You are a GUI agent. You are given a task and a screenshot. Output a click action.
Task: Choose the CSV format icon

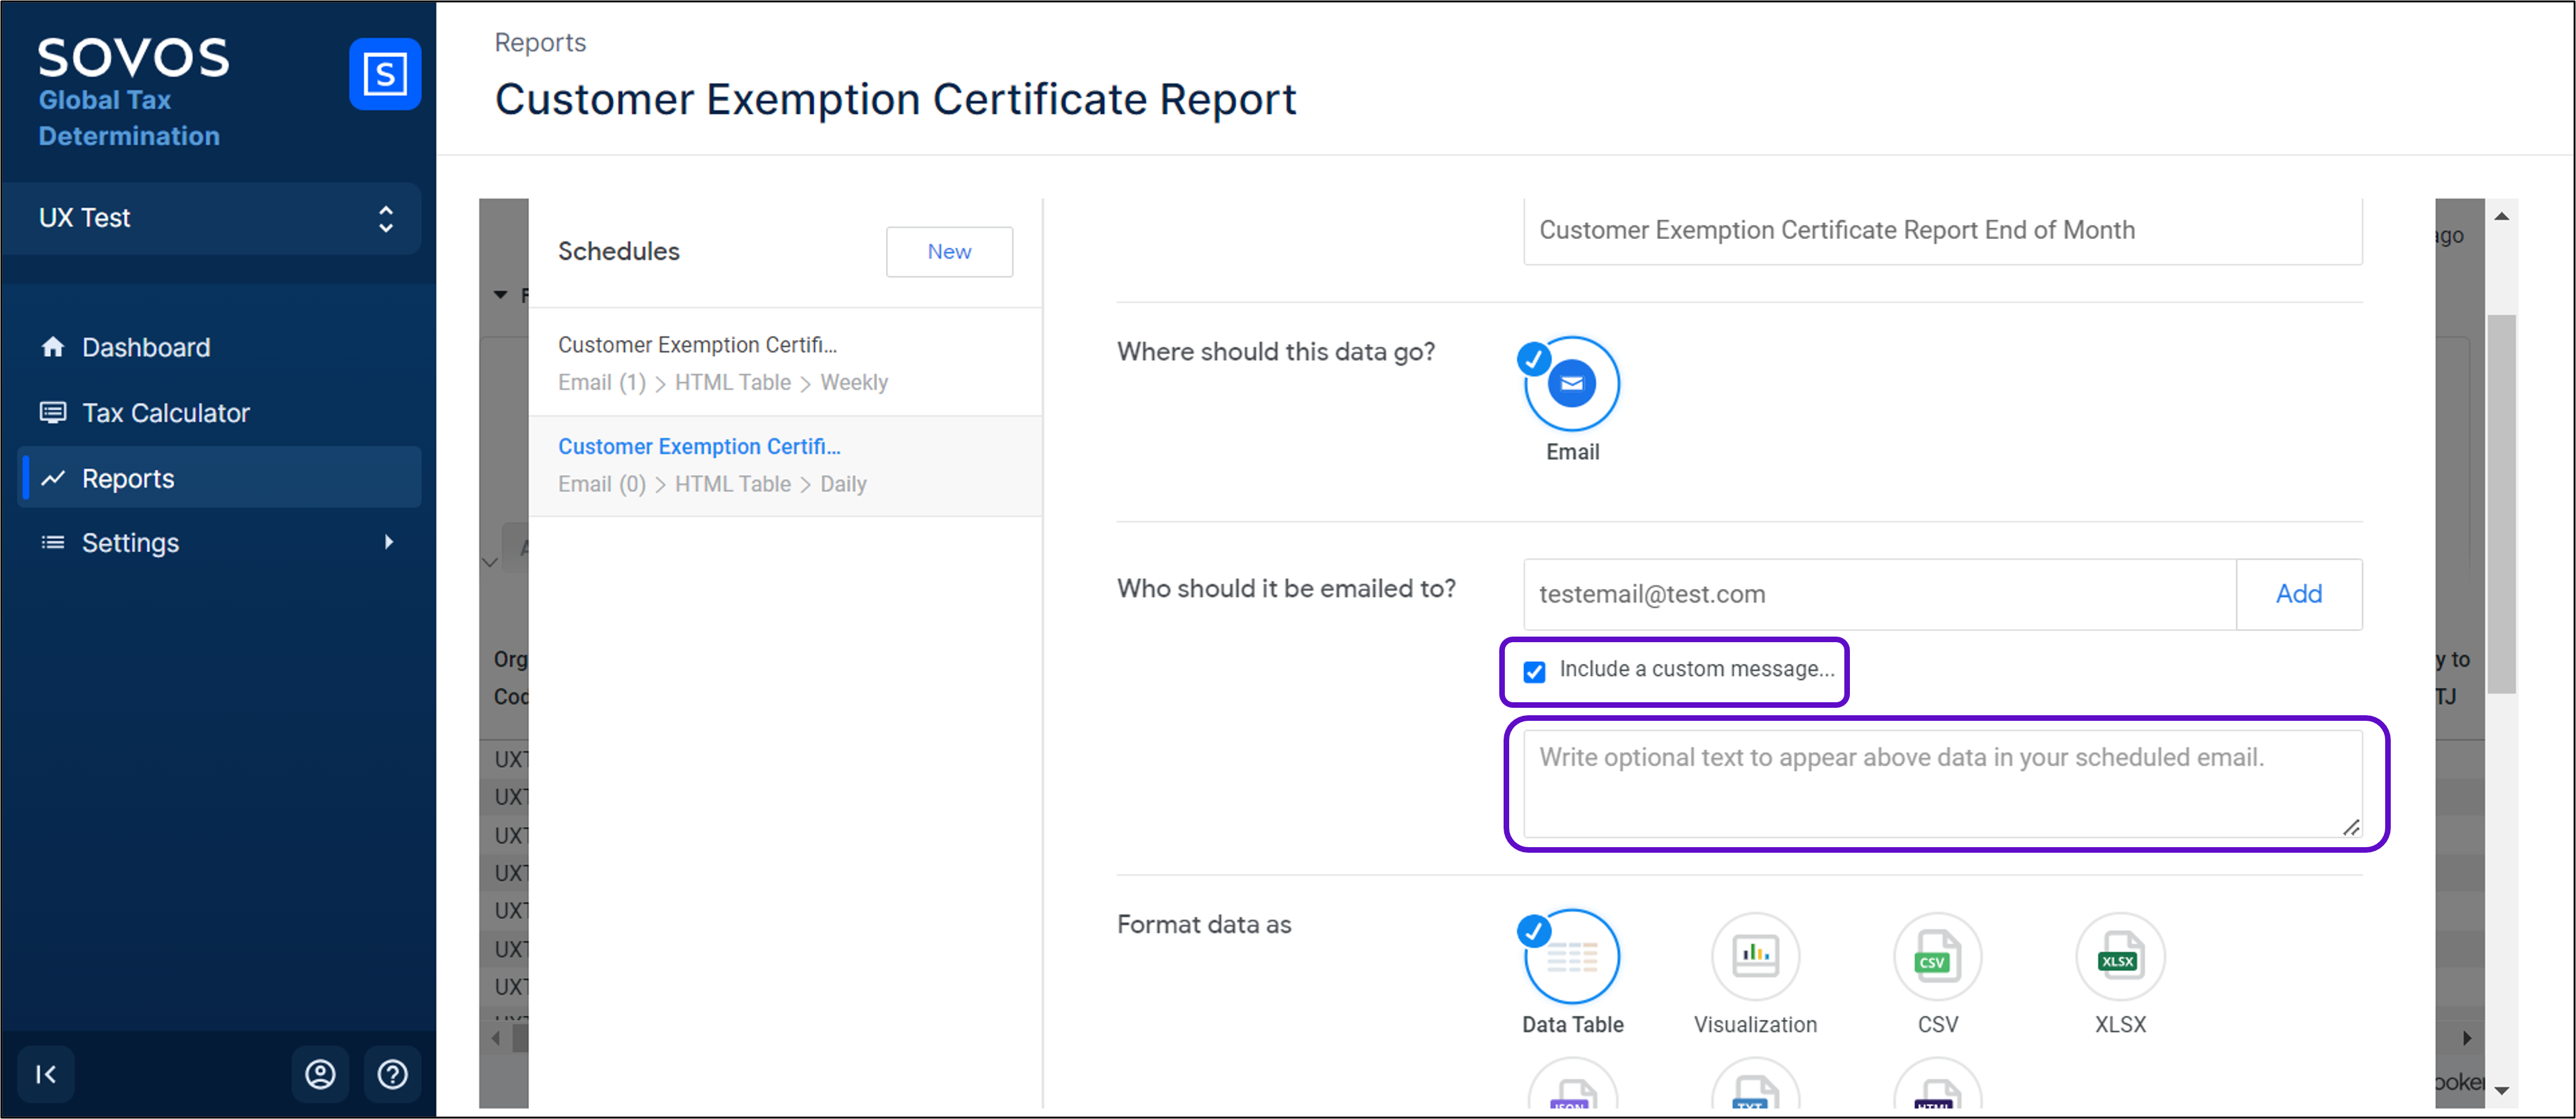click(x=1937, y=957)
